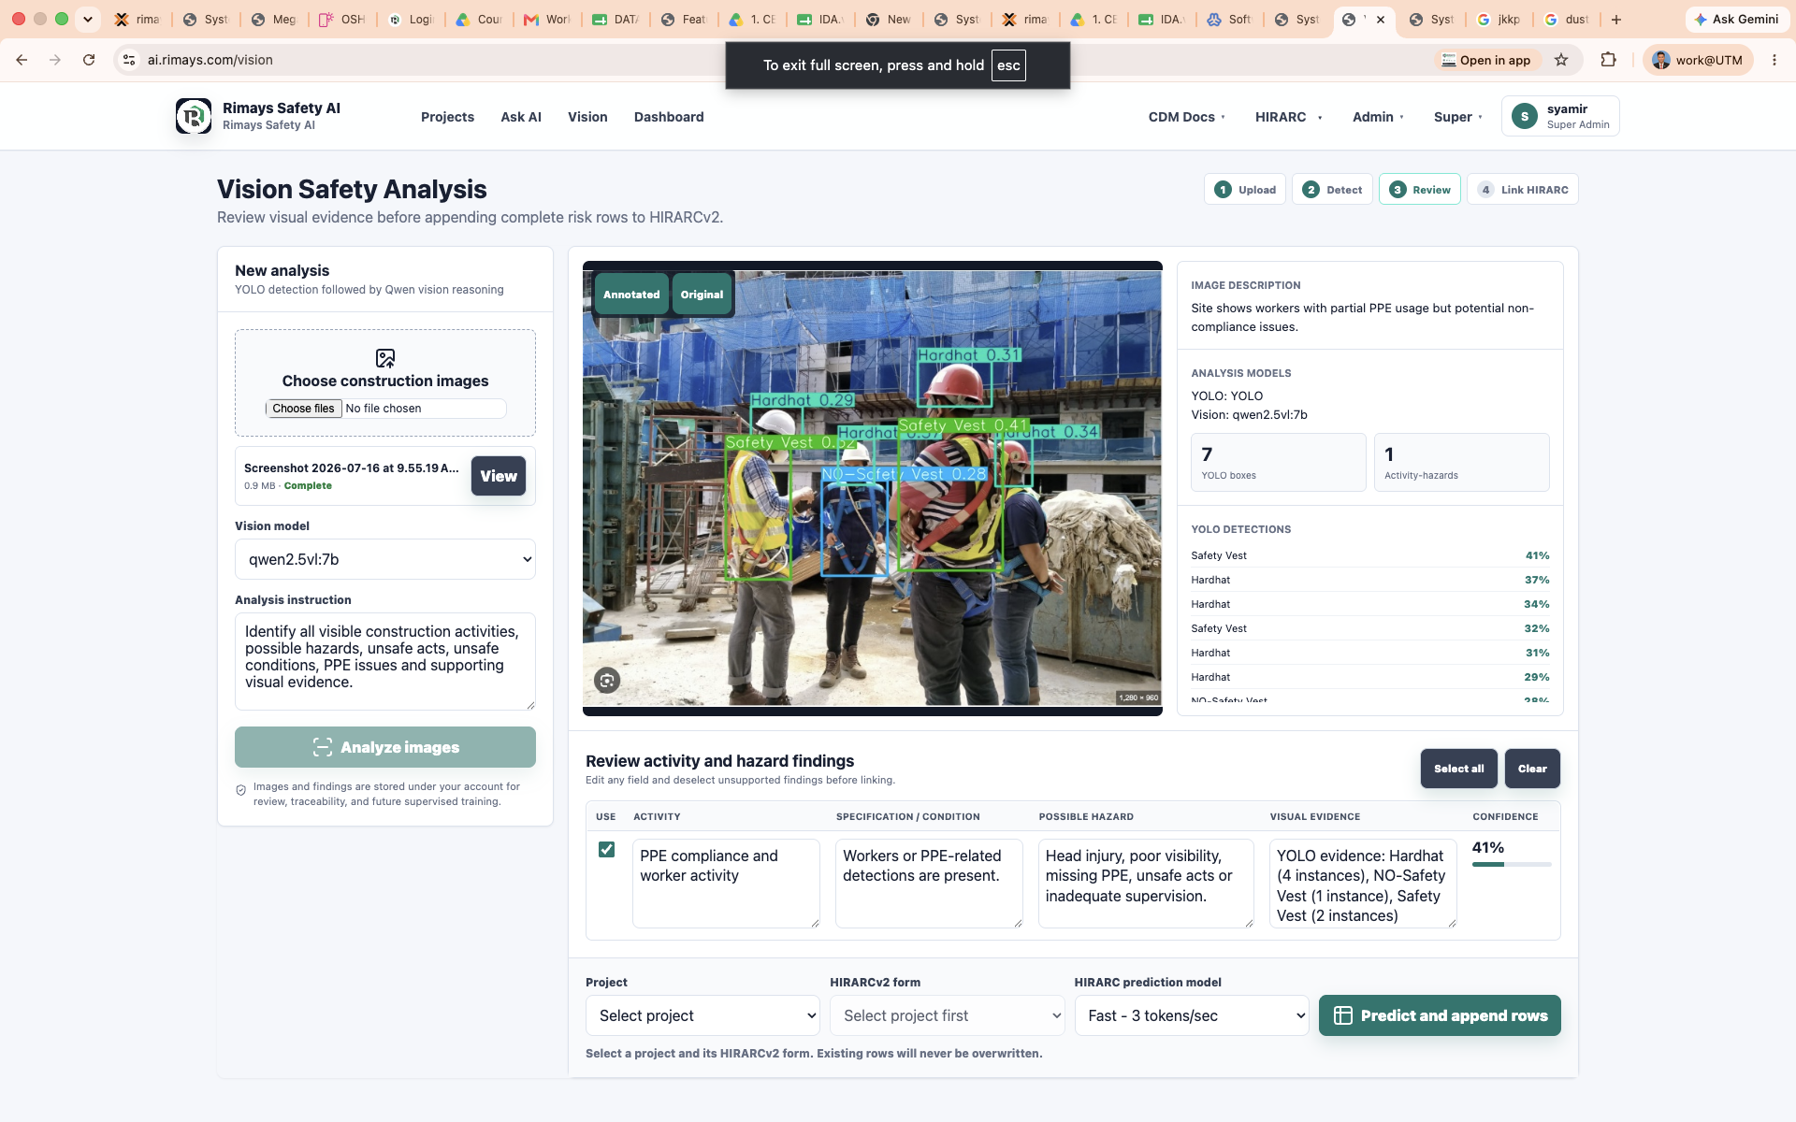Screen dimensions: 1796x1122
Task: Click the View button for the uploaded screenshot
Action: pos(499,476)
